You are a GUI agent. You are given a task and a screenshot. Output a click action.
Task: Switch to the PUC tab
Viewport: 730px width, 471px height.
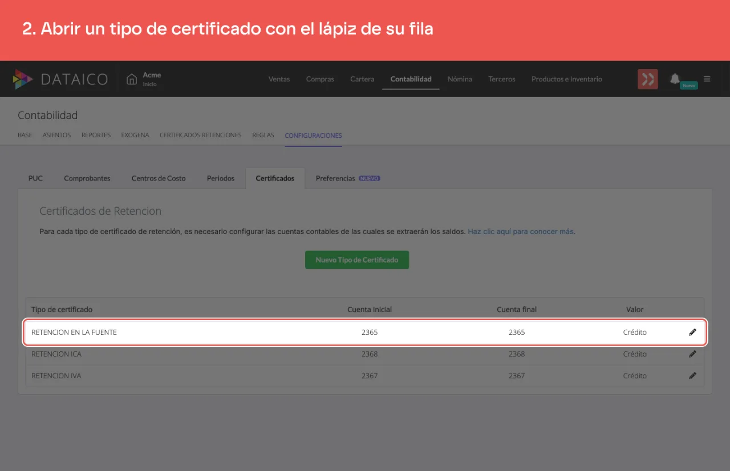[x=35, y=178]
